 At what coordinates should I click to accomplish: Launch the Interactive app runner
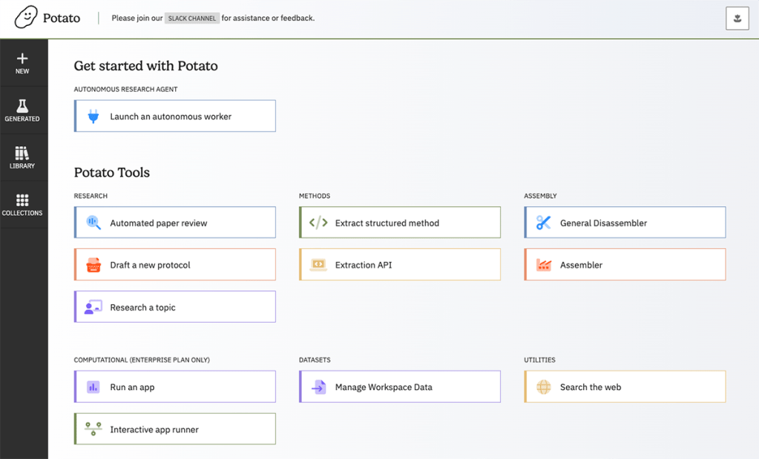click(175, 429)
